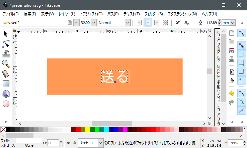Open the オブジェクト(O) menu

pos(91,14)
